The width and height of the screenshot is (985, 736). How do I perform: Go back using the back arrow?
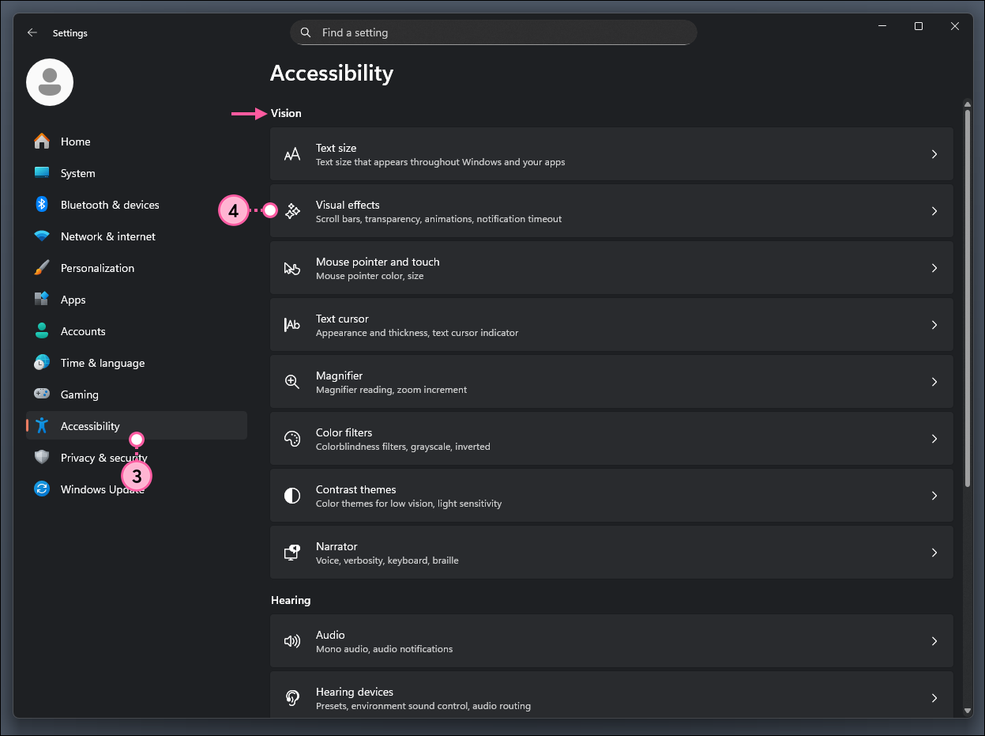32,32
